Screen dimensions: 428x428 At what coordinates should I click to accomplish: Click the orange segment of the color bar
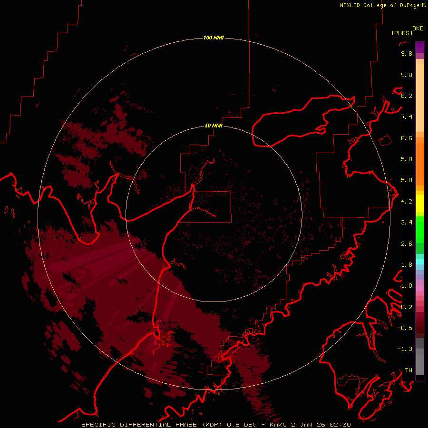click(x=420, y=165)
